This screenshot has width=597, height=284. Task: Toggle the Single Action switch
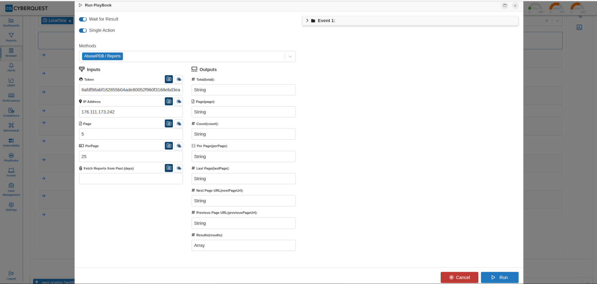(x=83, y=31)
